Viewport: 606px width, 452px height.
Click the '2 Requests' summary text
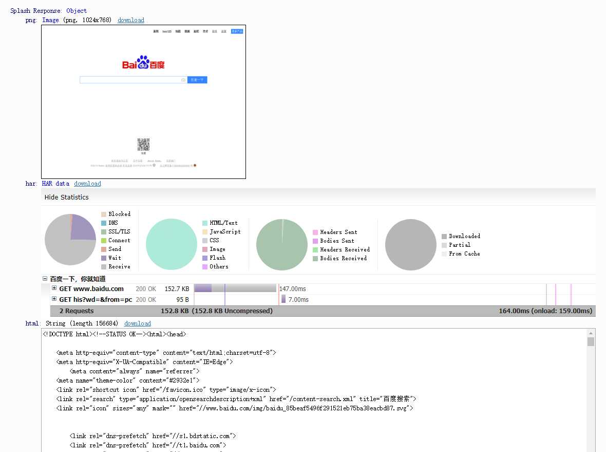[77, 311]
